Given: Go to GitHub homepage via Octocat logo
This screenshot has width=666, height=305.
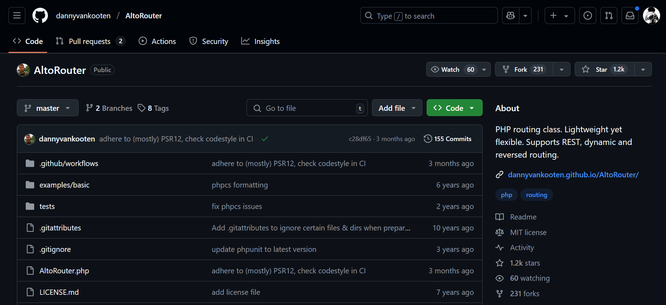Looking at the screenshot, I should pos(40,15).
